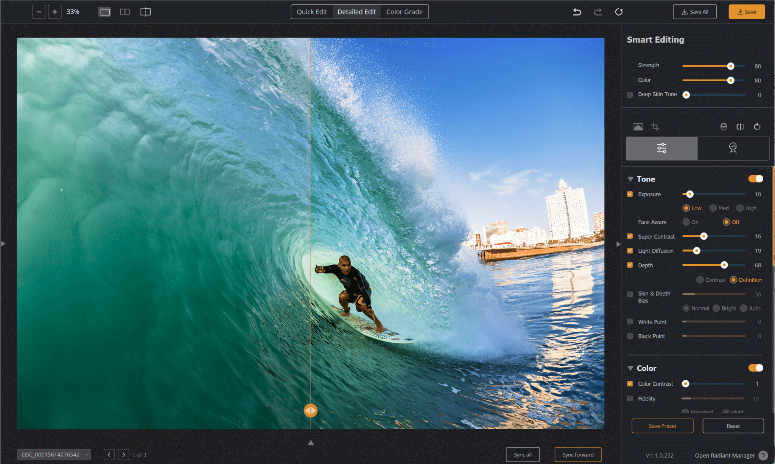The height and width of the screenshot is (464, 775).
Task: Switch to the Color Grade tab
Action: [405, 11]
